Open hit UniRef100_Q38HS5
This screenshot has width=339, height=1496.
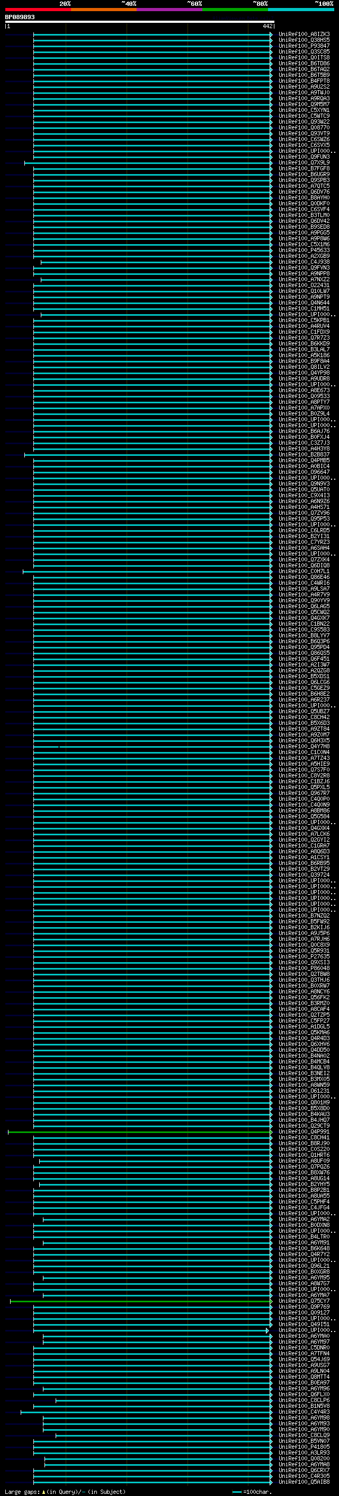tap(304, 40)
